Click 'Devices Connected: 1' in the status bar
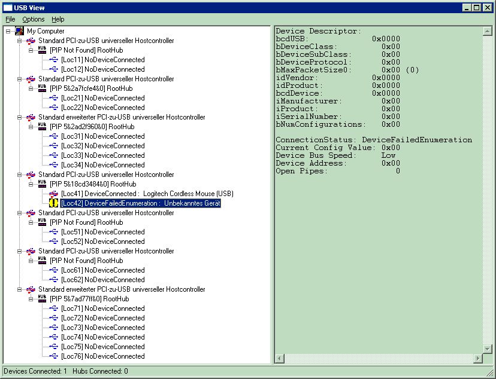Viewport: 496px width, 379px height. 35,371
